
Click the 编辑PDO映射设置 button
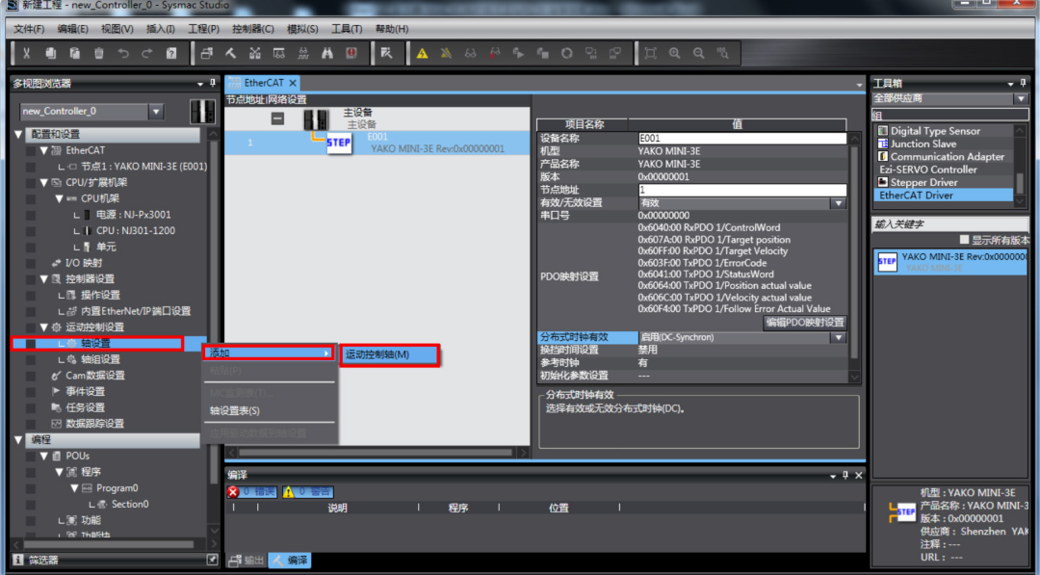tap(804, 323)
